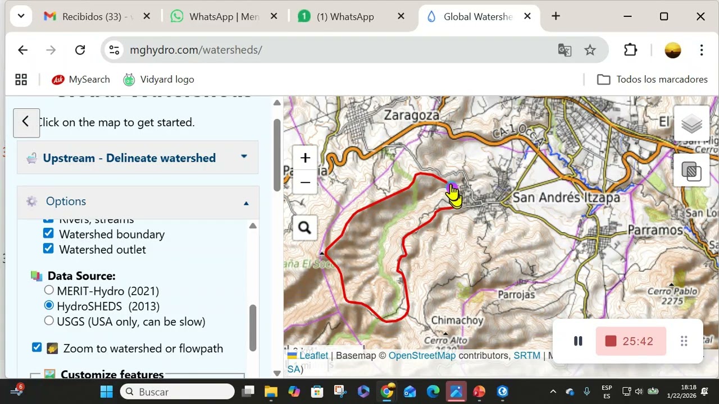Open site information icon in address bar

(114, 50)
